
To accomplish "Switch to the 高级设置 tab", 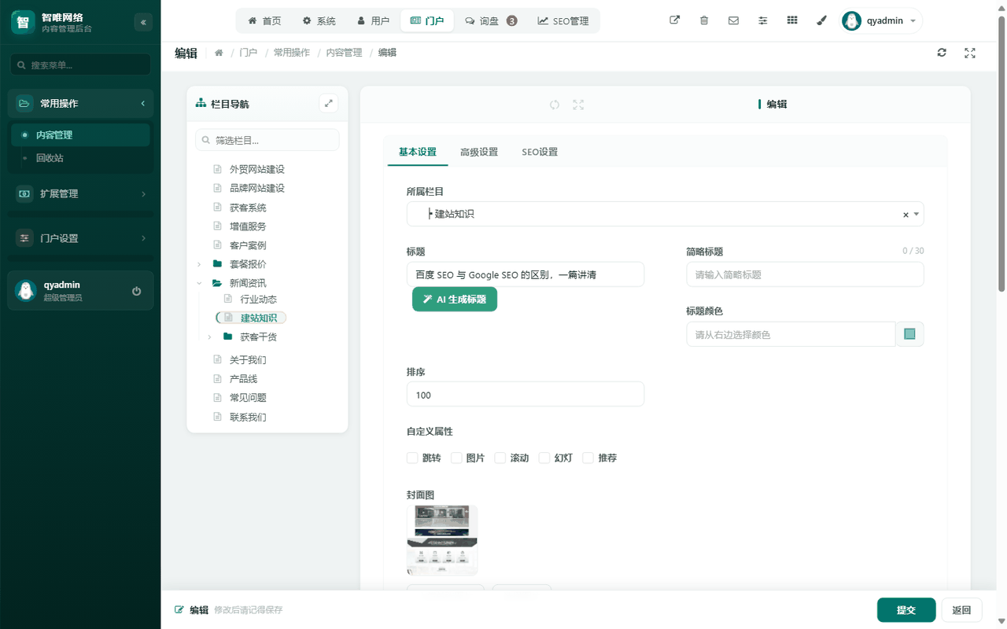I will [479, 152].
